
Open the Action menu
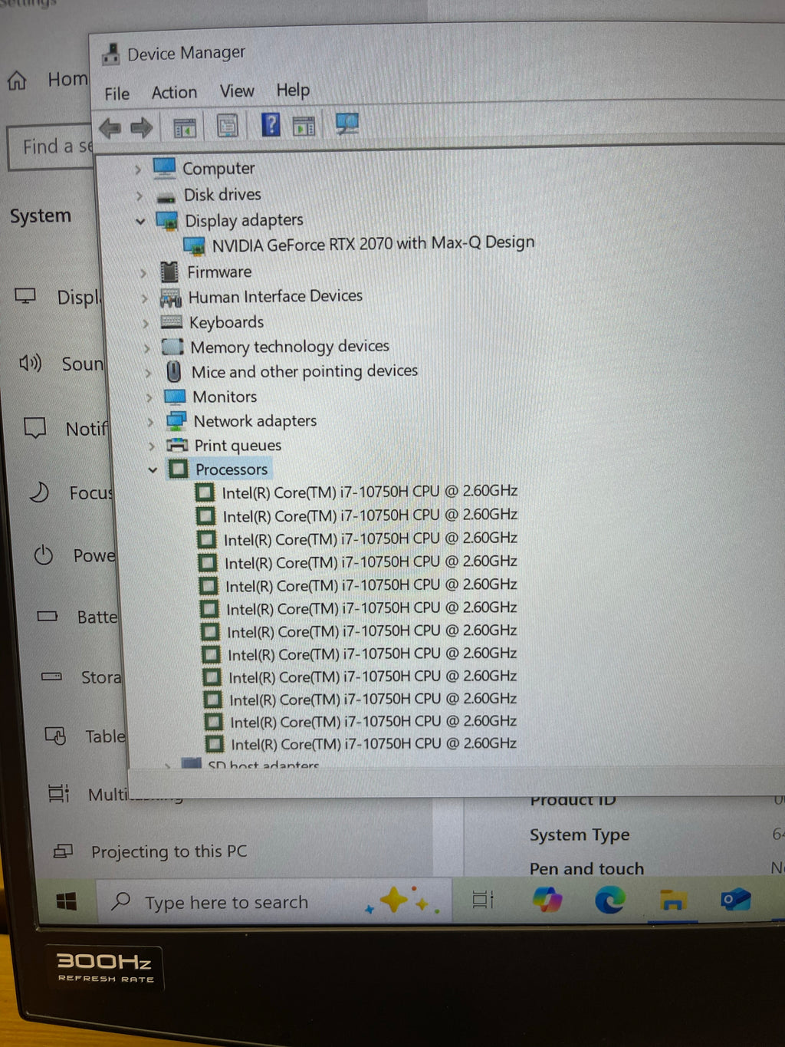coord(174,92)
